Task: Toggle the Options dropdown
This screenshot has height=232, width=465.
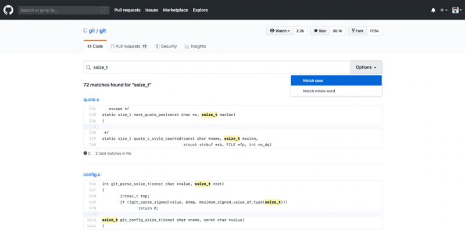Action: point(366,67)
